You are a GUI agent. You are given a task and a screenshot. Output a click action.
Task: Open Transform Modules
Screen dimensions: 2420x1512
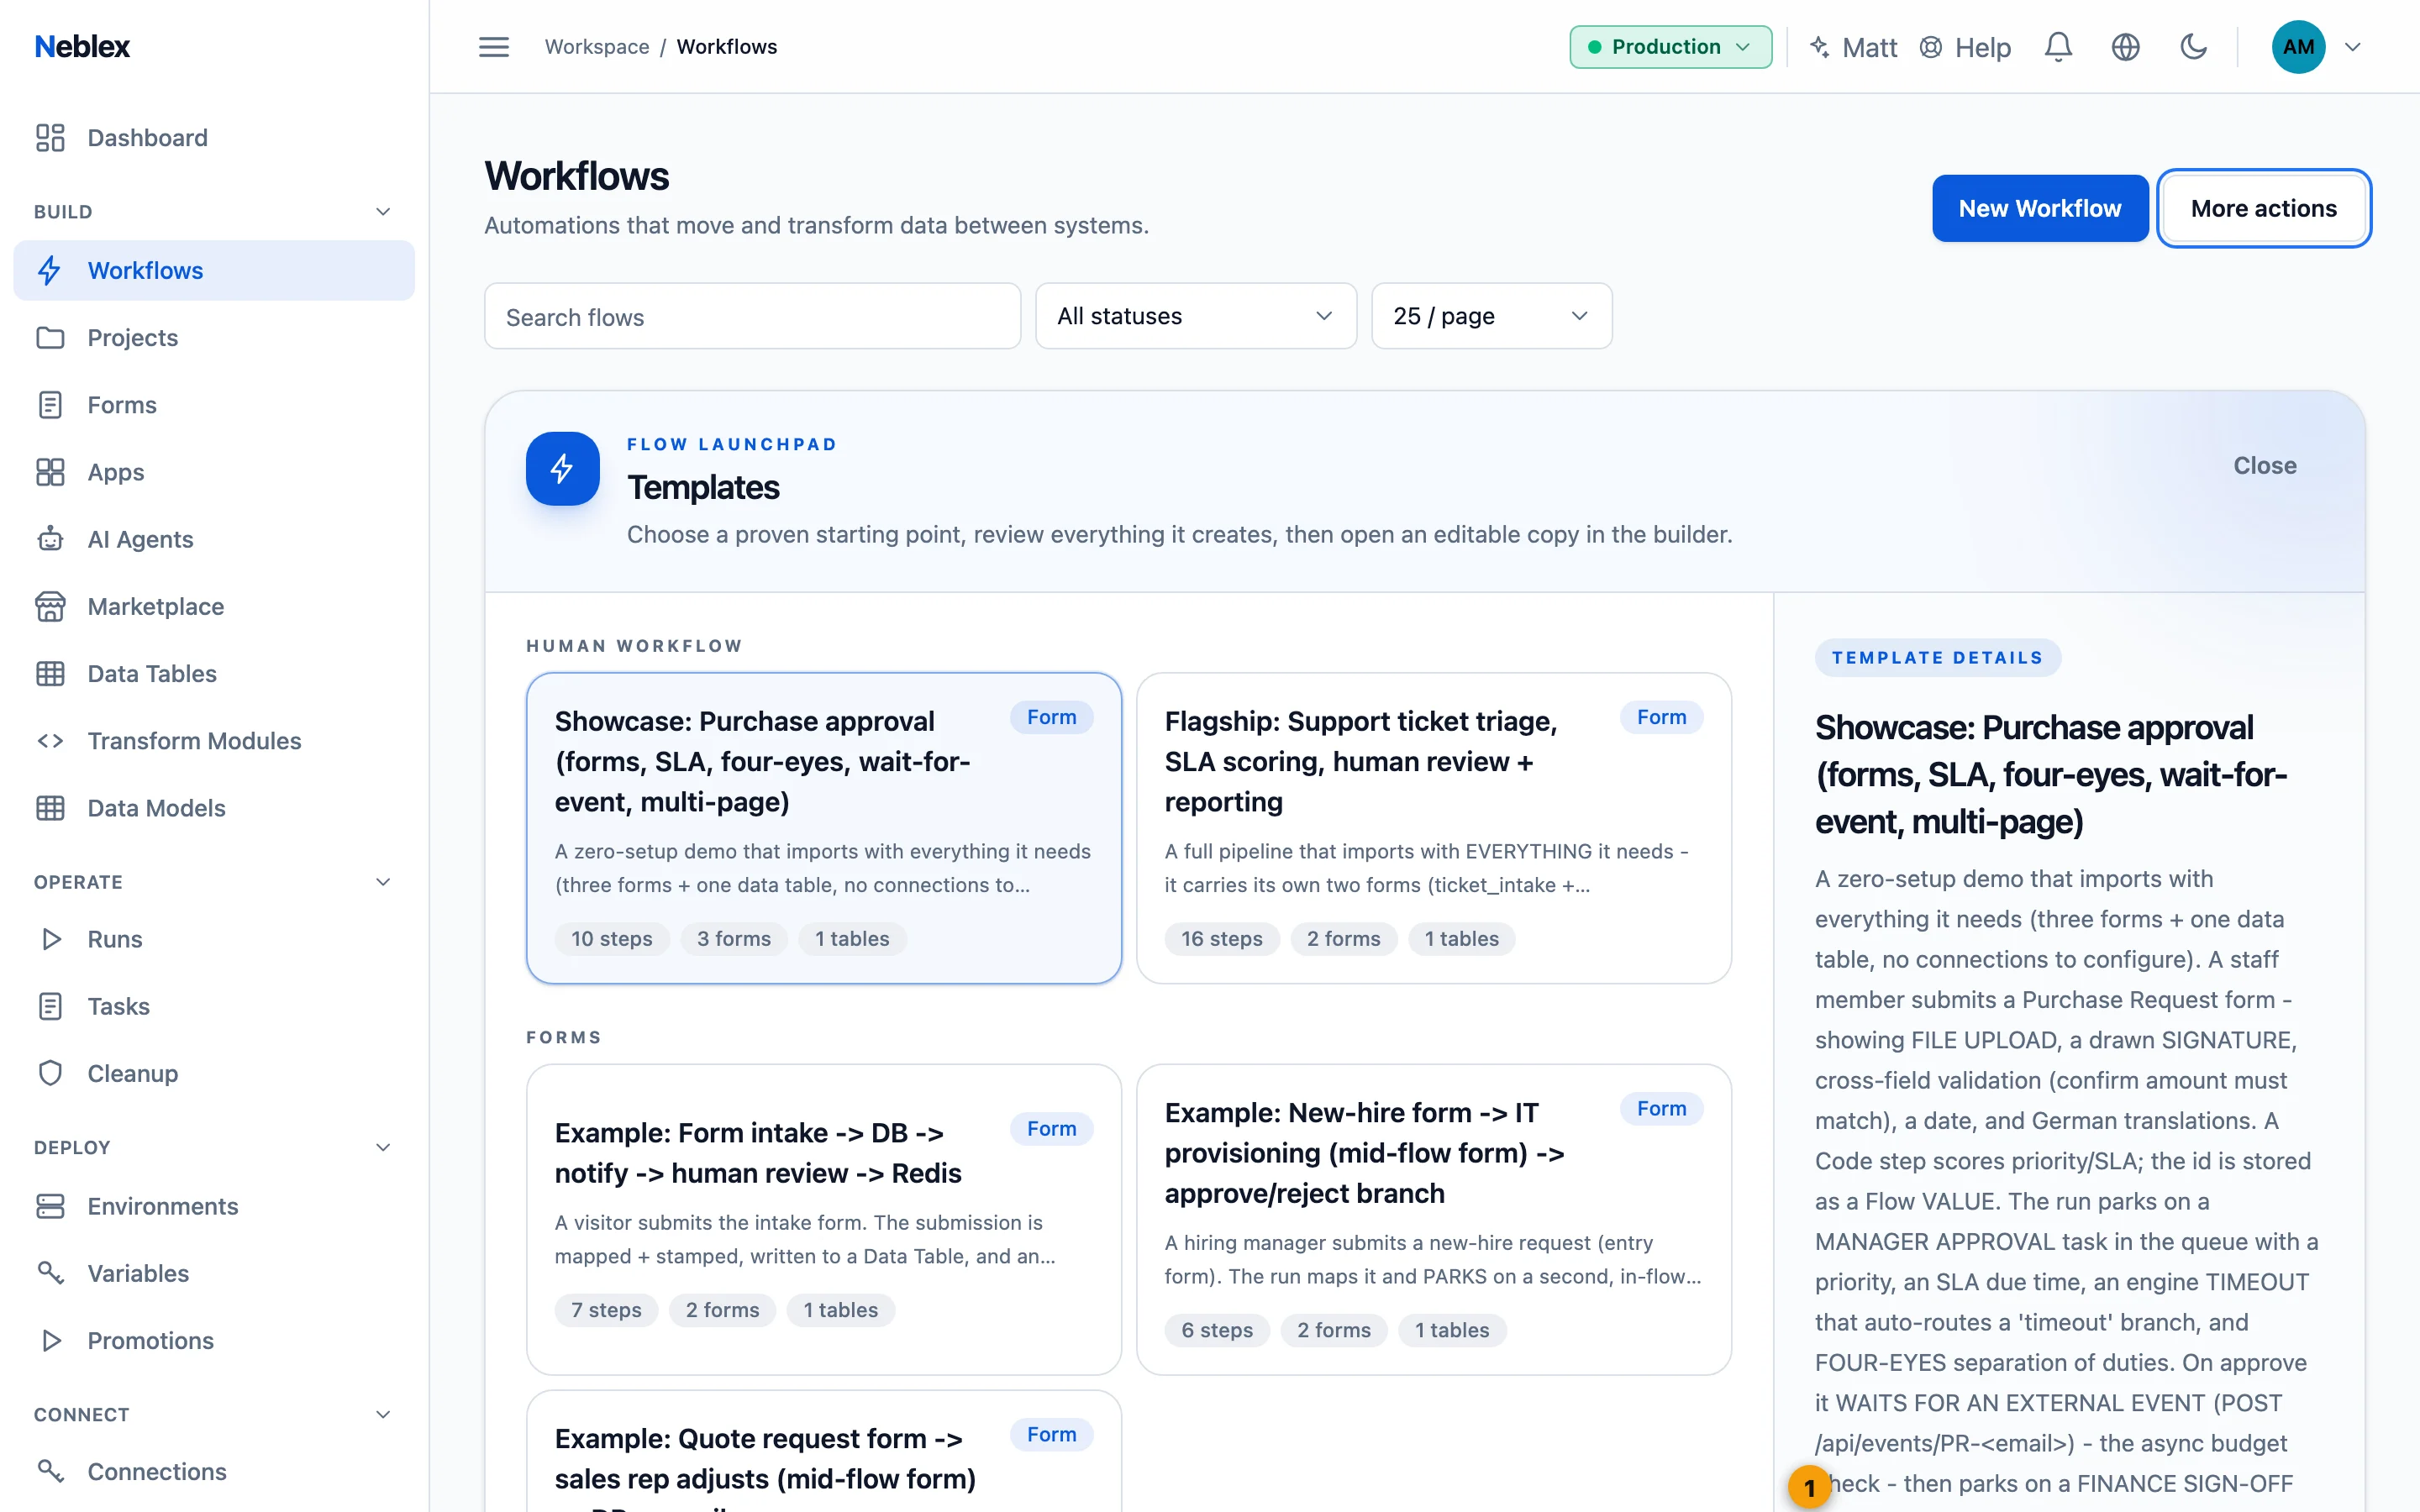[214, 740]
